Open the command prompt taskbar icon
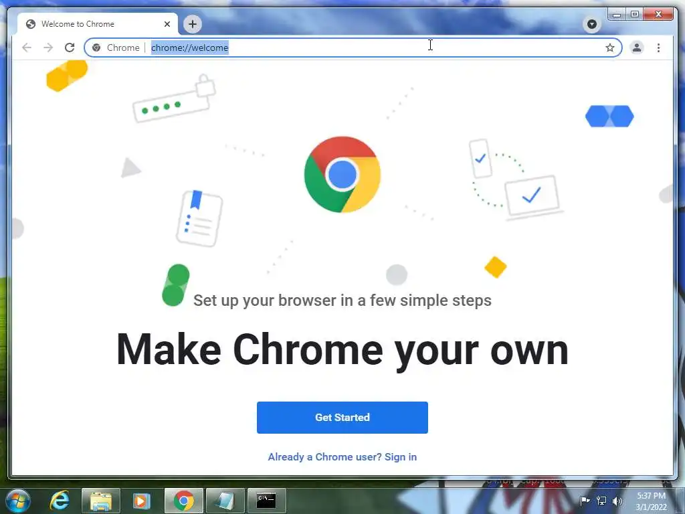This screenshot has height=514, width=685. pyautogui.click(x=266, y=501)
